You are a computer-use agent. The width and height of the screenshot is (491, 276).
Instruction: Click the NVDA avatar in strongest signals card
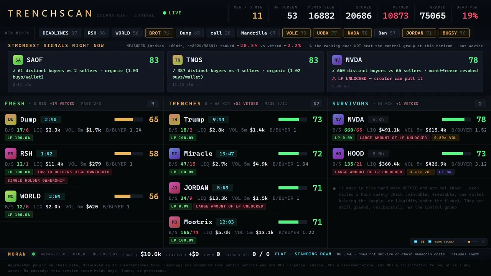pyautogui.click(x=337, y=60)
